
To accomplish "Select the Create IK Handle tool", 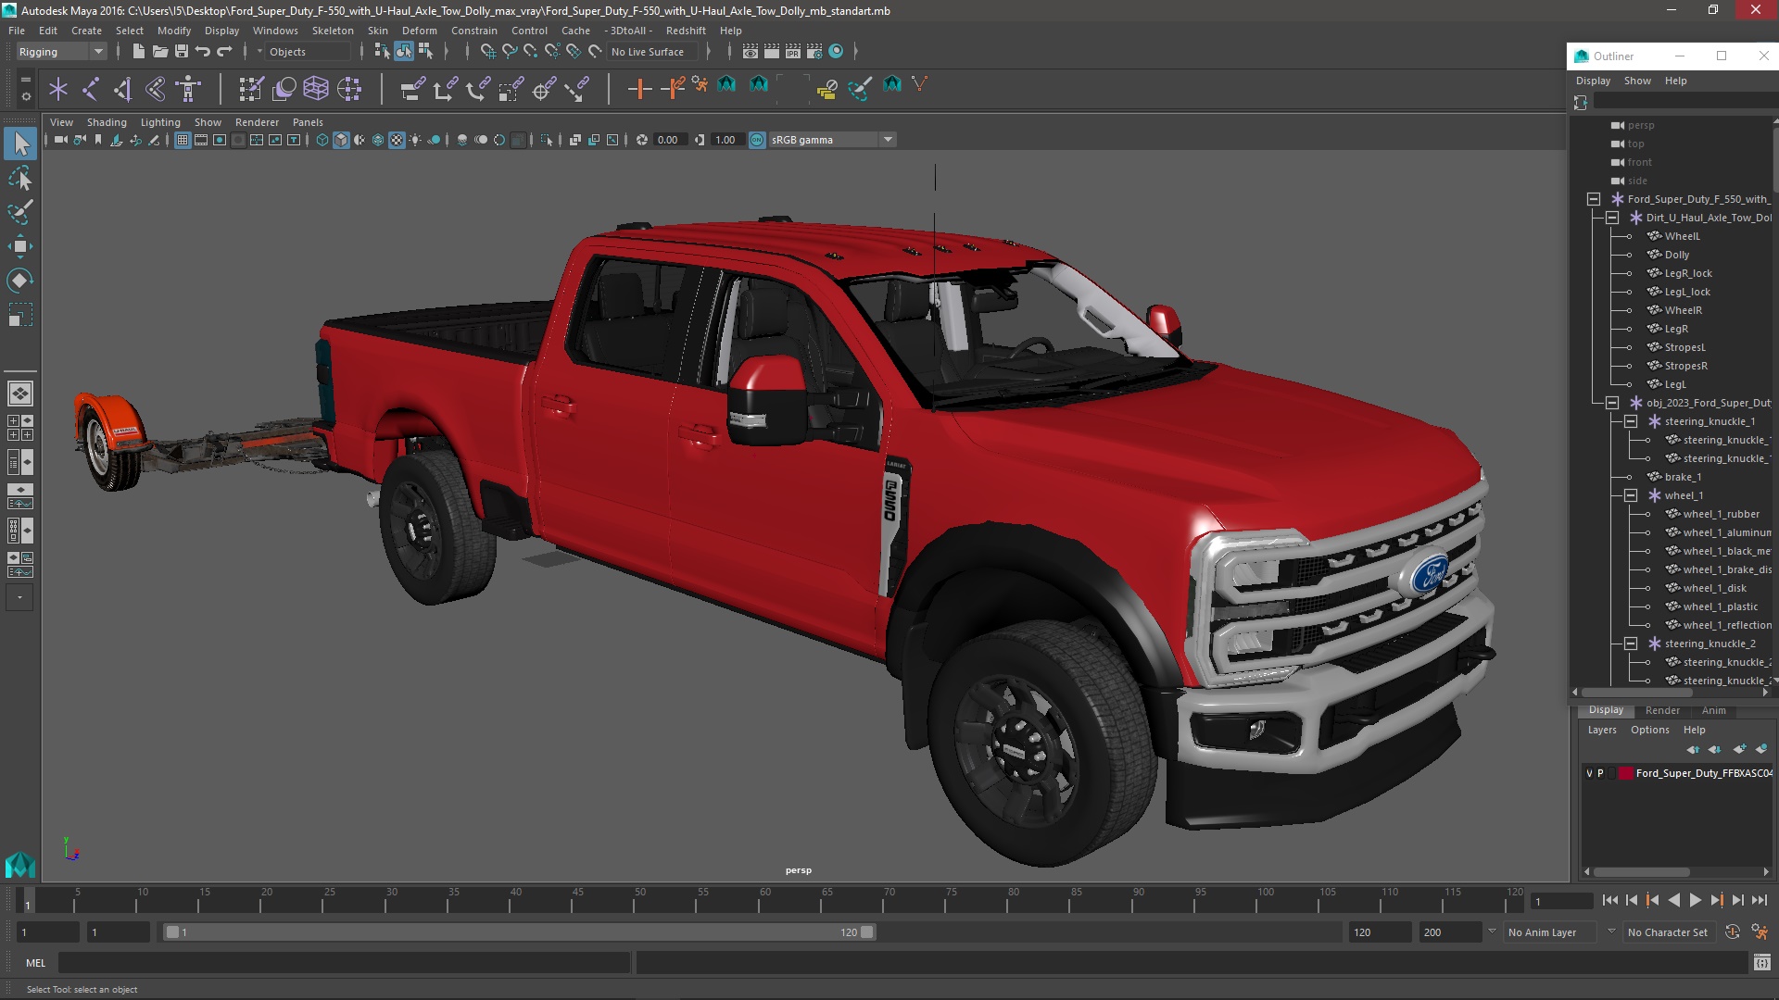I will coord(123,89).
